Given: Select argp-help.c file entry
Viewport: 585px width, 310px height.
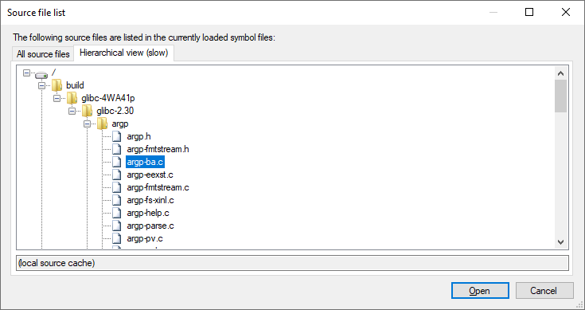Looking at the screenshot, I should [148, 213].
